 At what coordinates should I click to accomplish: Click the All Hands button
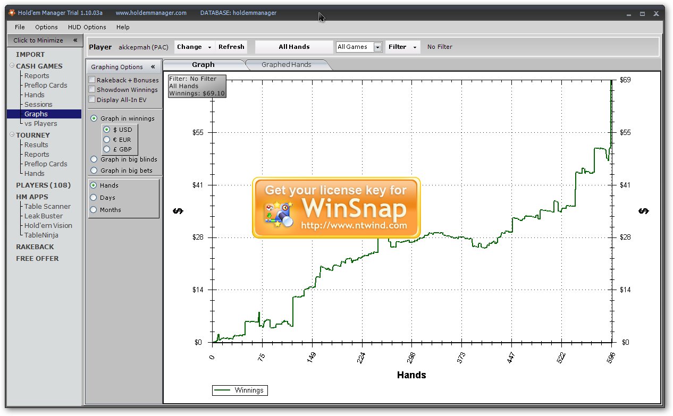[294, 47]
